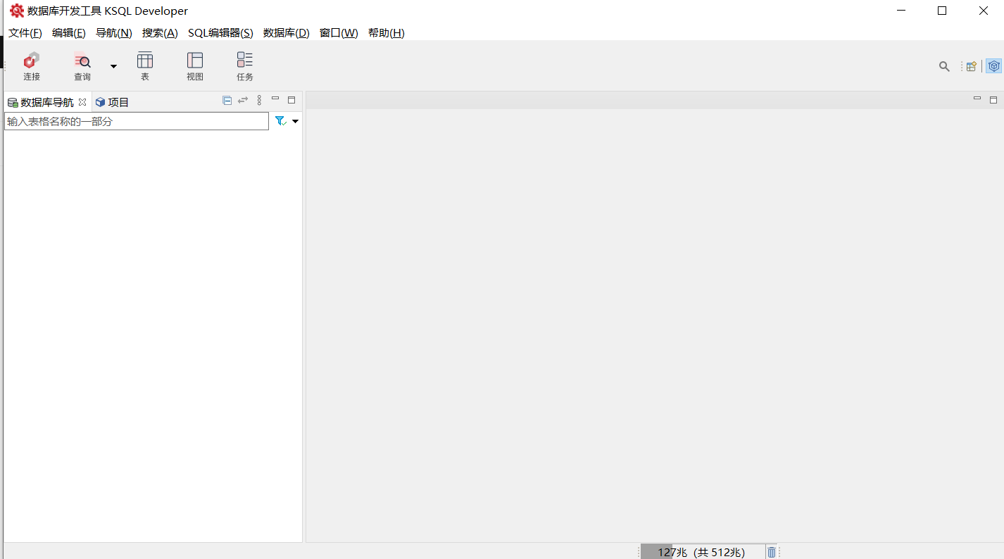Click the 表 (Table) toolbar icon
1004x559 pixels.
(x=145, y=66)
